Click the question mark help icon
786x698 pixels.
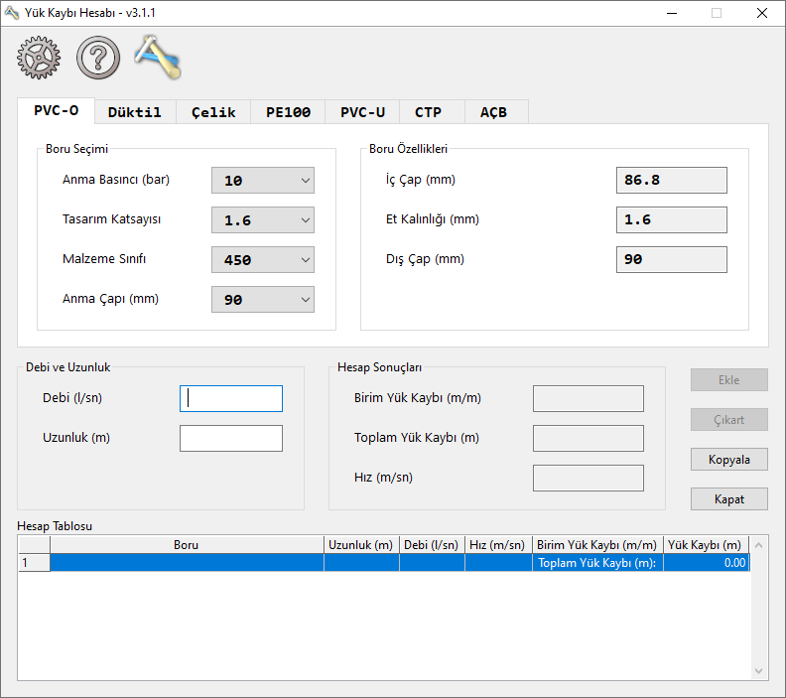(98, 59)
